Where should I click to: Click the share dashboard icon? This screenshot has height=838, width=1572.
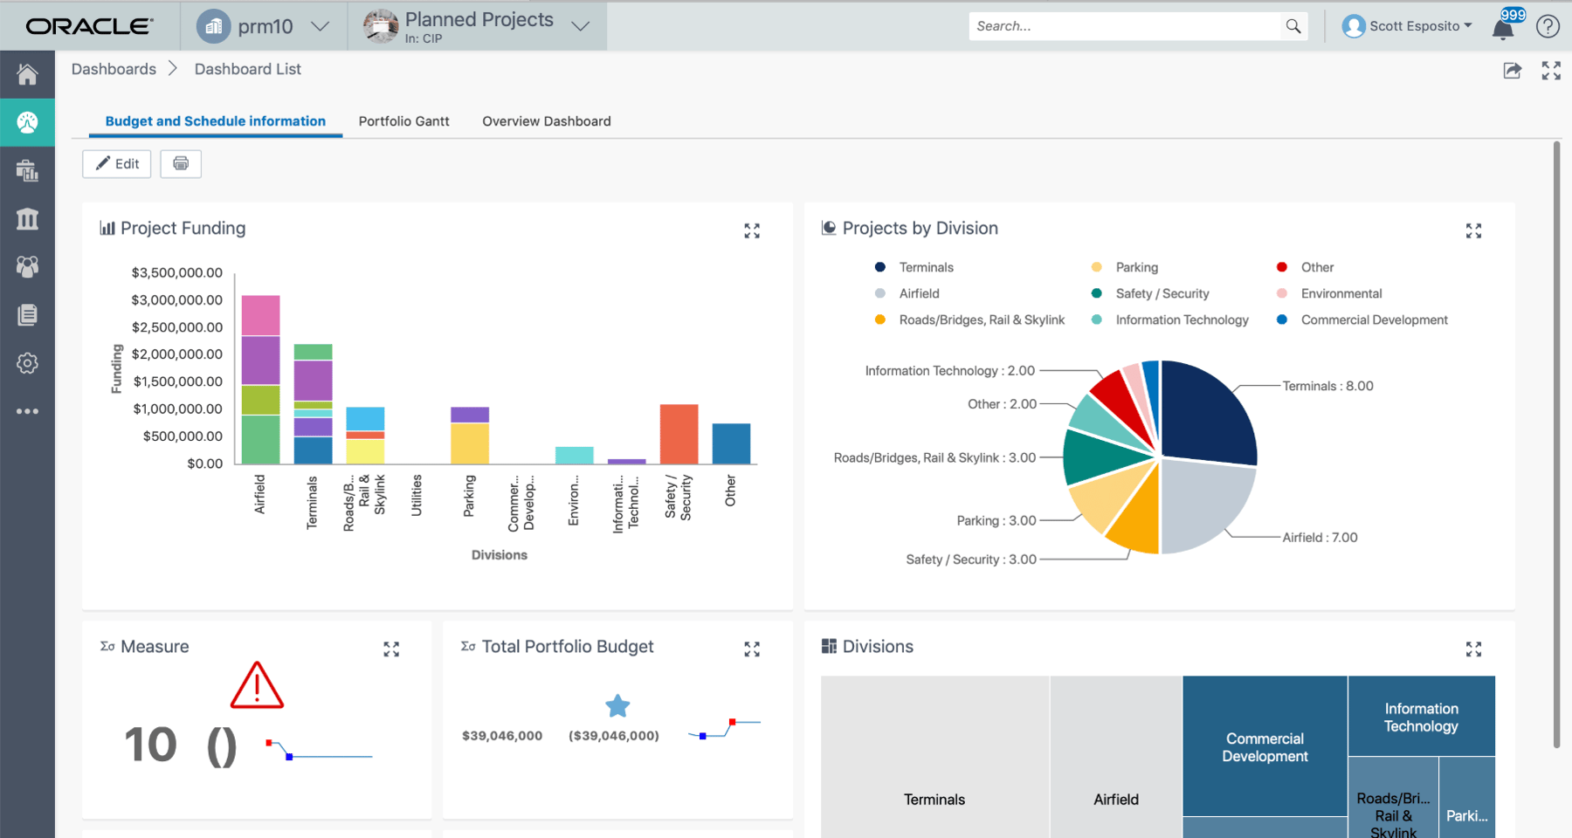[x=1513, y=71]
